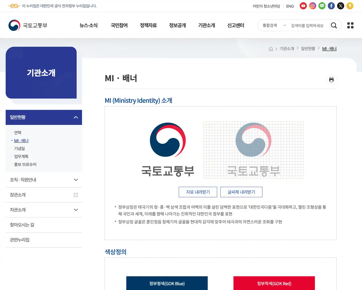
Task: Open the 통합검색 search scope dropdown
Action: (x=274, y=25)
